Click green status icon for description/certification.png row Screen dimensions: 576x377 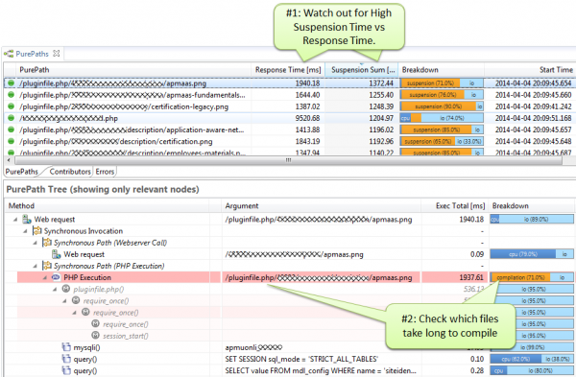tap(11, 142)
